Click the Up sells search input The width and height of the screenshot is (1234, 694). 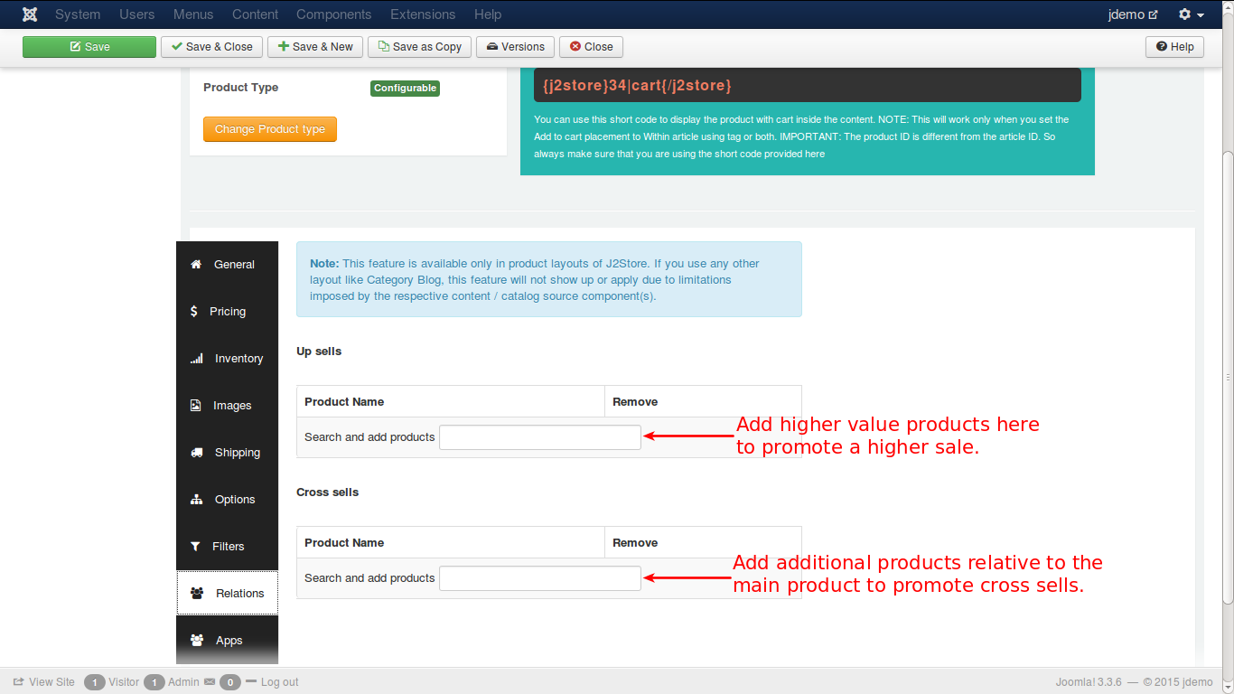pos(539,437)
